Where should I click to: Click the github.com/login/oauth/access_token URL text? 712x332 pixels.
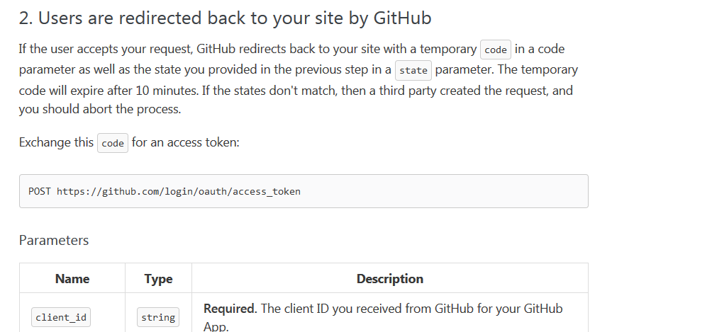coord(179,191)
